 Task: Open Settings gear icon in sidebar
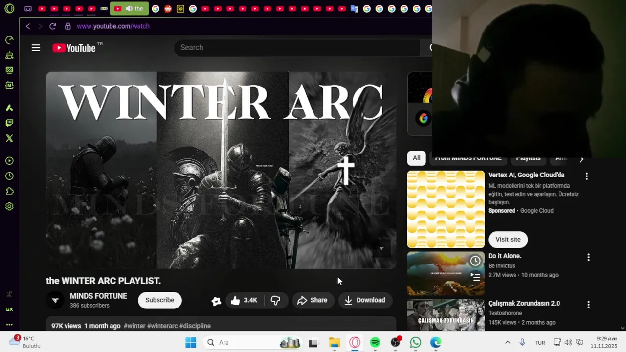tap(9, 206)
